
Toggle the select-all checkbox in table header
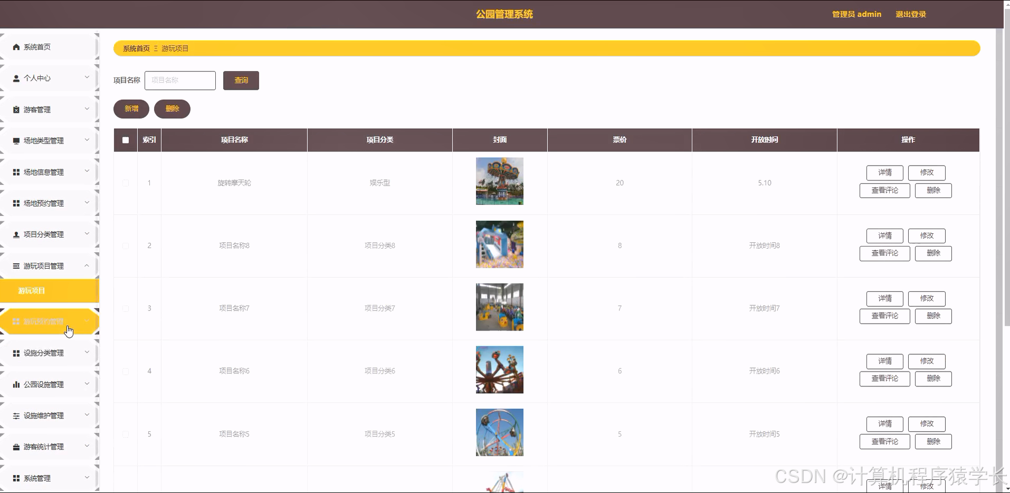[126, 140]
